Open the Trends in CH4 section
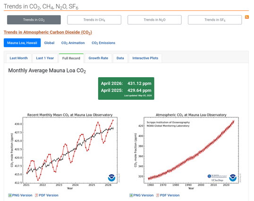 (94, 20)
